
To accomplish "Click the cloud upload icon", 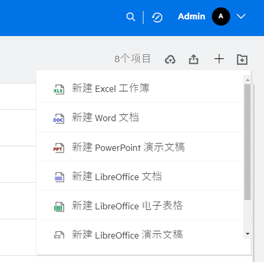I will [170, 60].
